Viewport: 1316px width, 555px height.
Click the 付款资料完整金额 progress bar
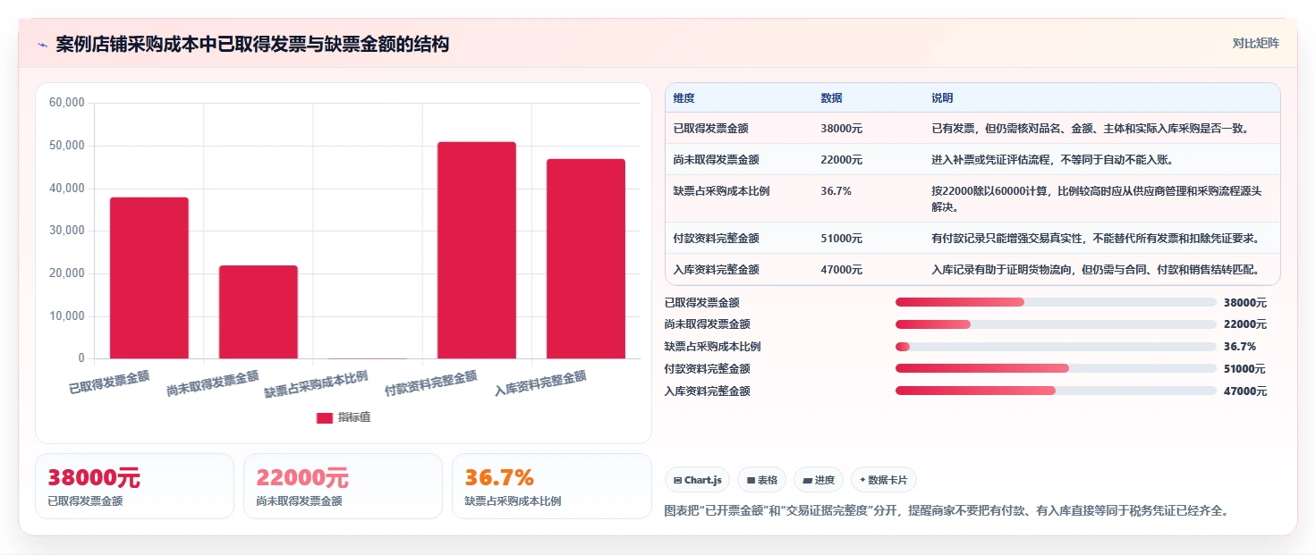(x=1056, y=368)
